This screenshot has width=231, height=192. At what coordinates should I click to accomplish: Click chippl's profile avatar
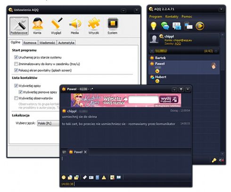pos(154,39)
